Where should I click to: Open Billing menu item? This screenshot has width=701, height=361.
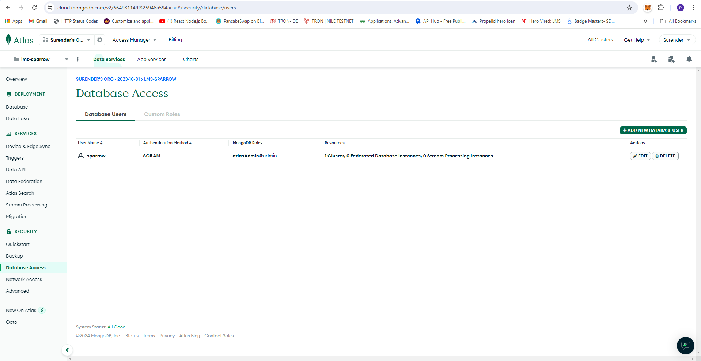[175, 39]
